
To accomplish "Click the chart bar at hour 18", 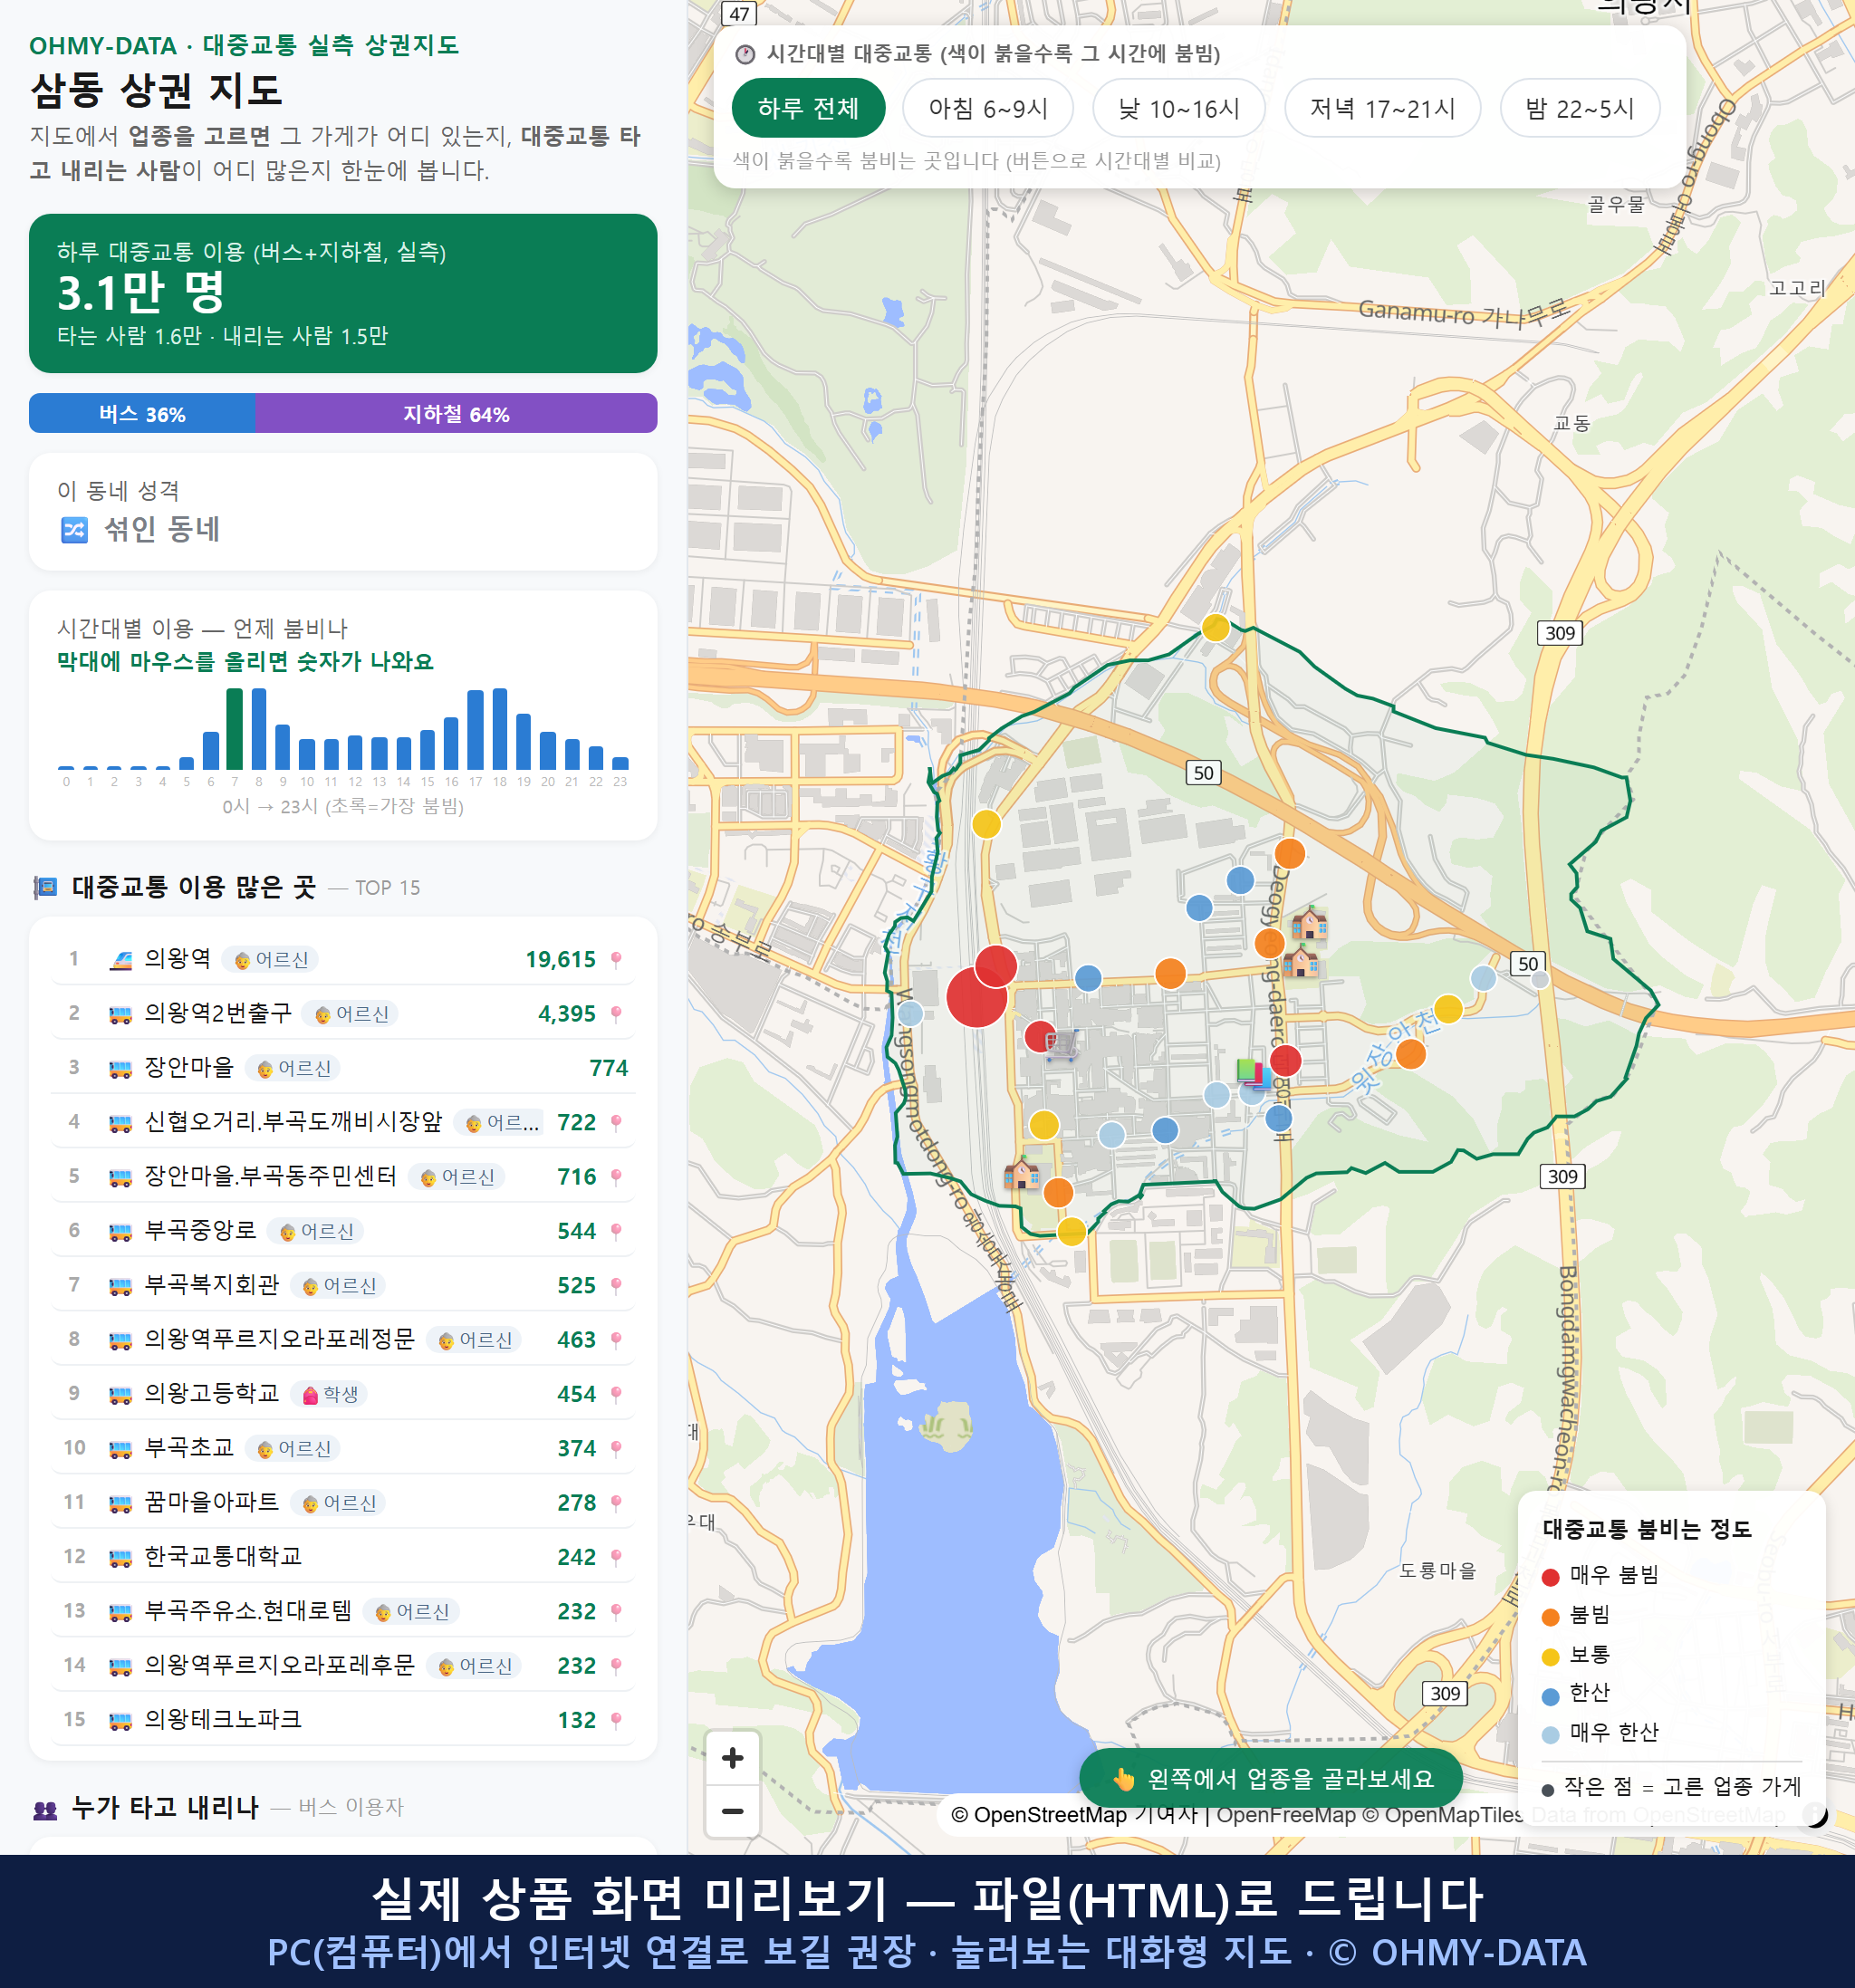I will pos(499,728).
